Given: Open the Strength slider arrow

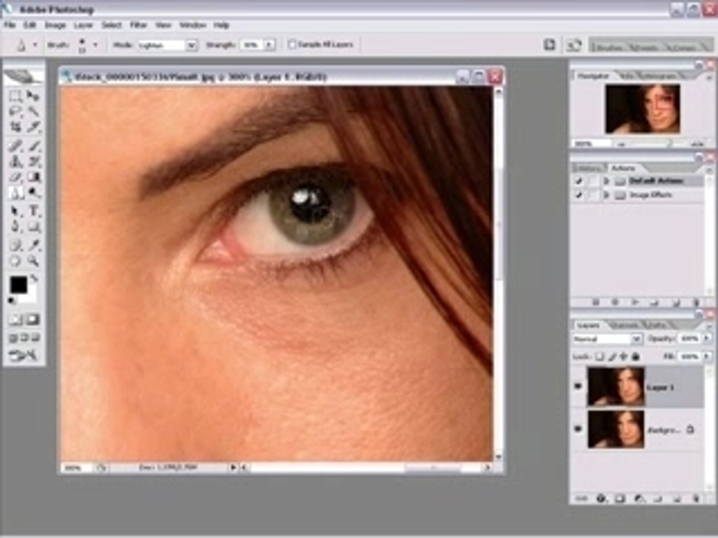Looking at the screenshot, I should (269, 45).
